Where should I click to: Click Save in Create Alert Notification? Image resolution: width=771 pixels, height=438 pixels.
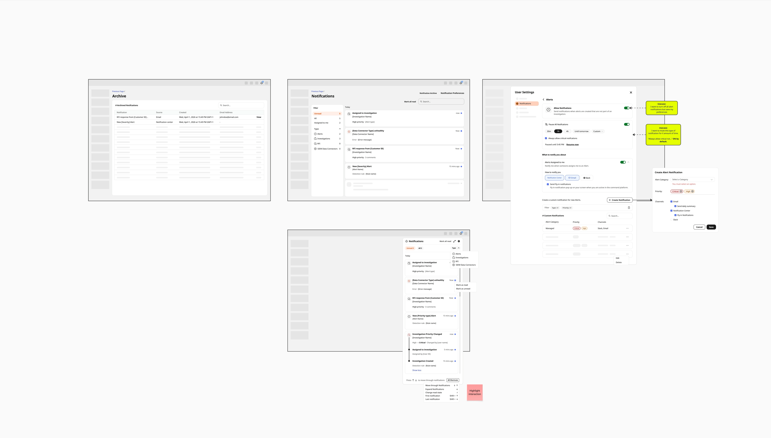[711, 227]
